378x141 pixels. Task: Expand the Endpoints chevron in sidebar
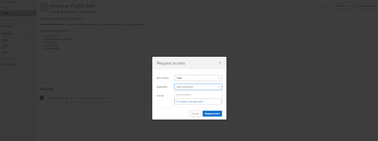32,33
